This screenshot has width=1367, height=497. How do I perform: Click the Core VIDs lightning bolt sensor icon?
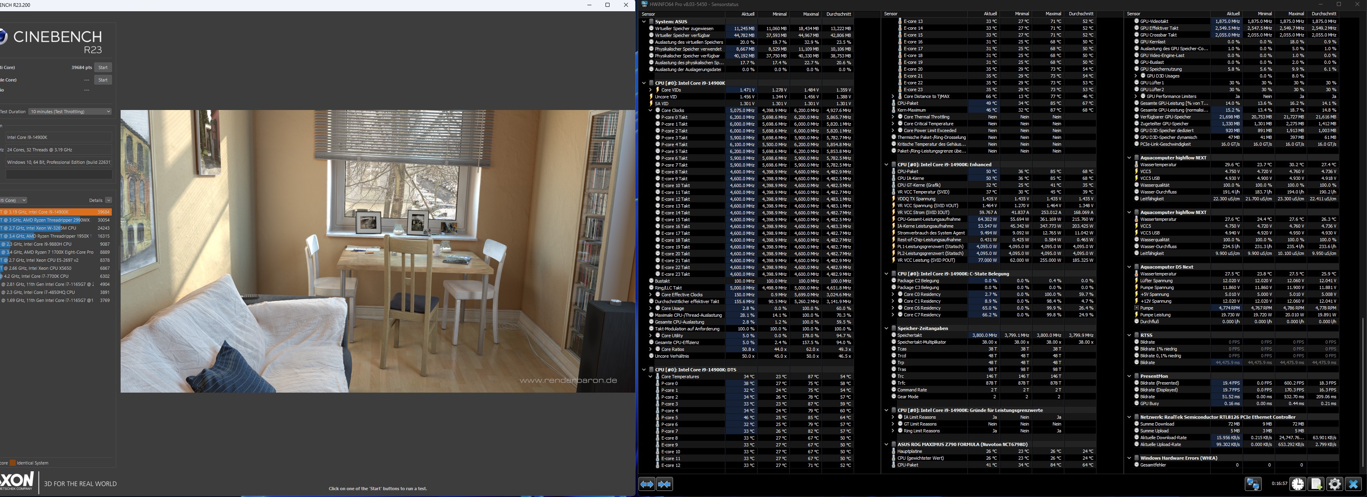[657, 90]
